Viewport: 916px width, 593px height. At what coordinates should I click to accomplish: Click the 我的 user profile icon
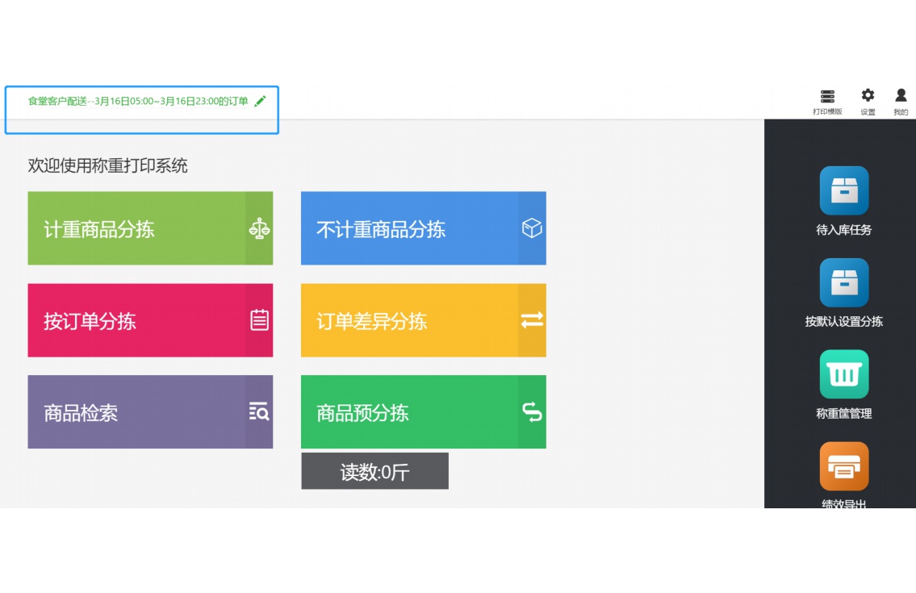point(901,95)
